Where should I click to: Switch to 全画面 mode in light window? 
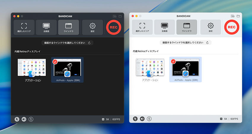pos(165,27)
